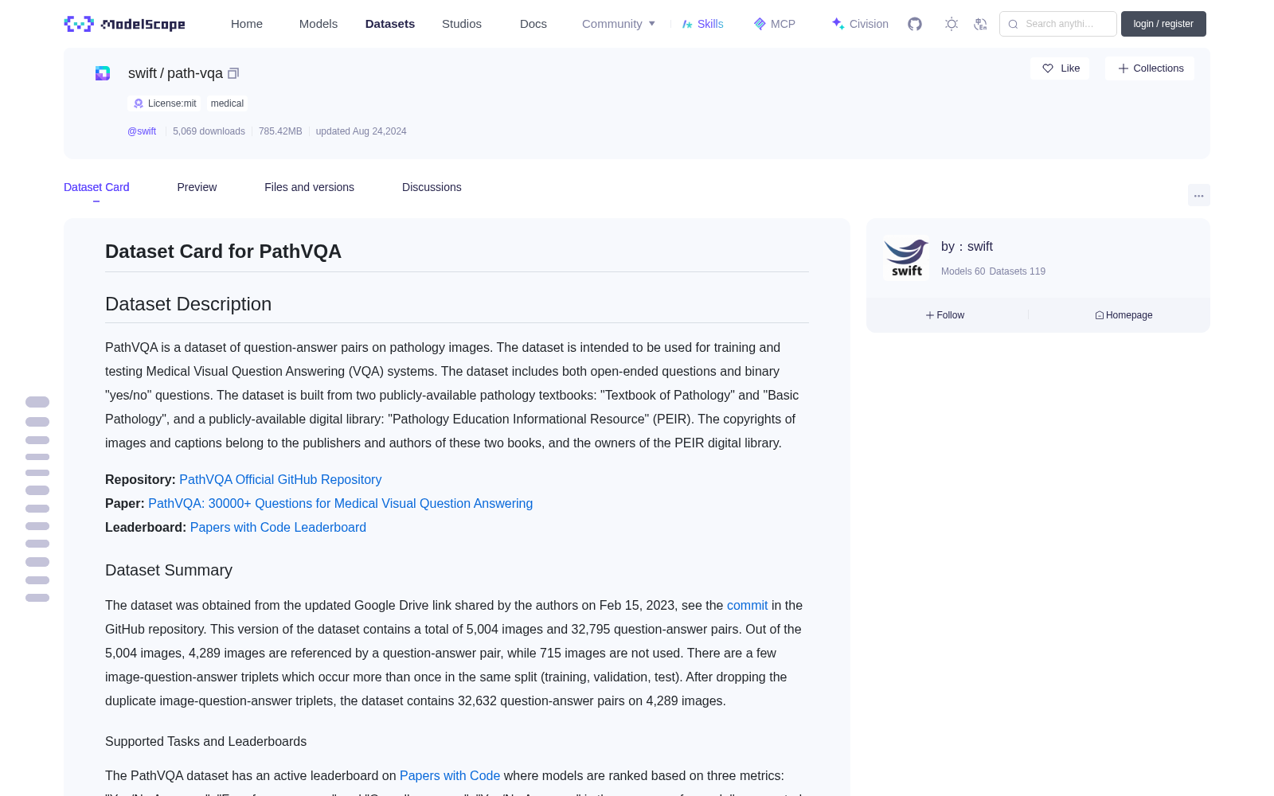Click the swift / path-vqa title
1274x796 pixels.
click(175, 73)
